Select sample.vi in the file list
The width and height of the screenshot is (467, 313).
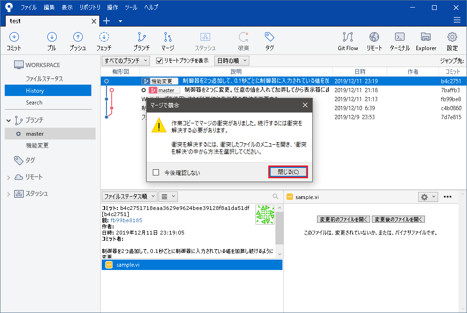[x=192, y=265]
